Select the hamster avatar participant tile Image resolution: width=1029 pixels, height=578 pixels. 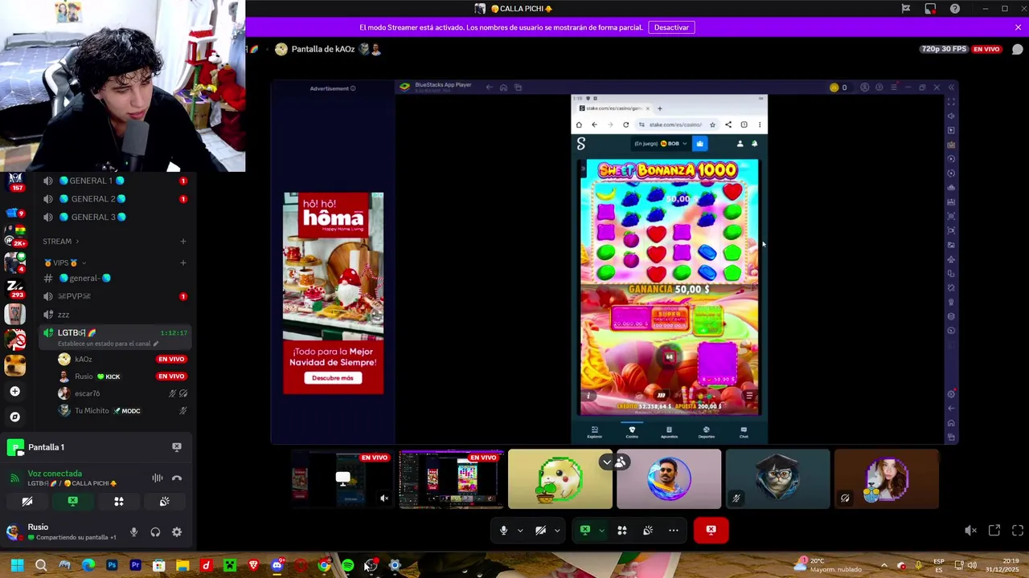[560, 479]
